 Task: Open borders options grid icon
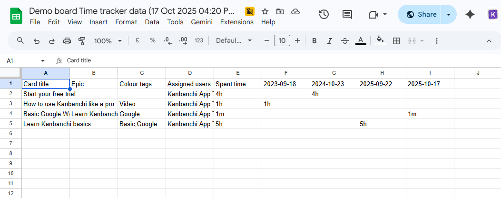click(396, 40)
